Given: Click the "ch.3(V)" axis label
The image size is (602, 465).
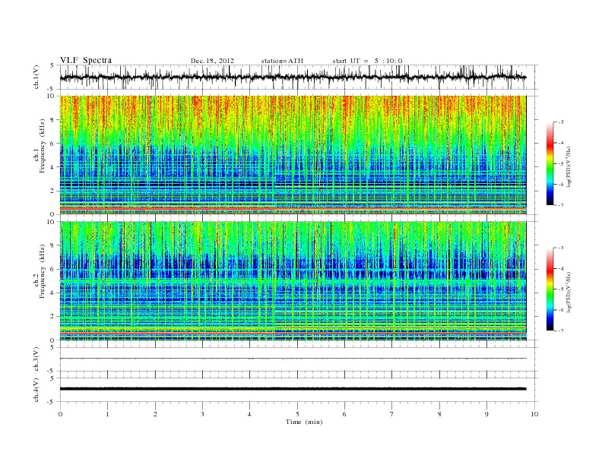Looking at the screenshot, I should (x=36, y=359).
